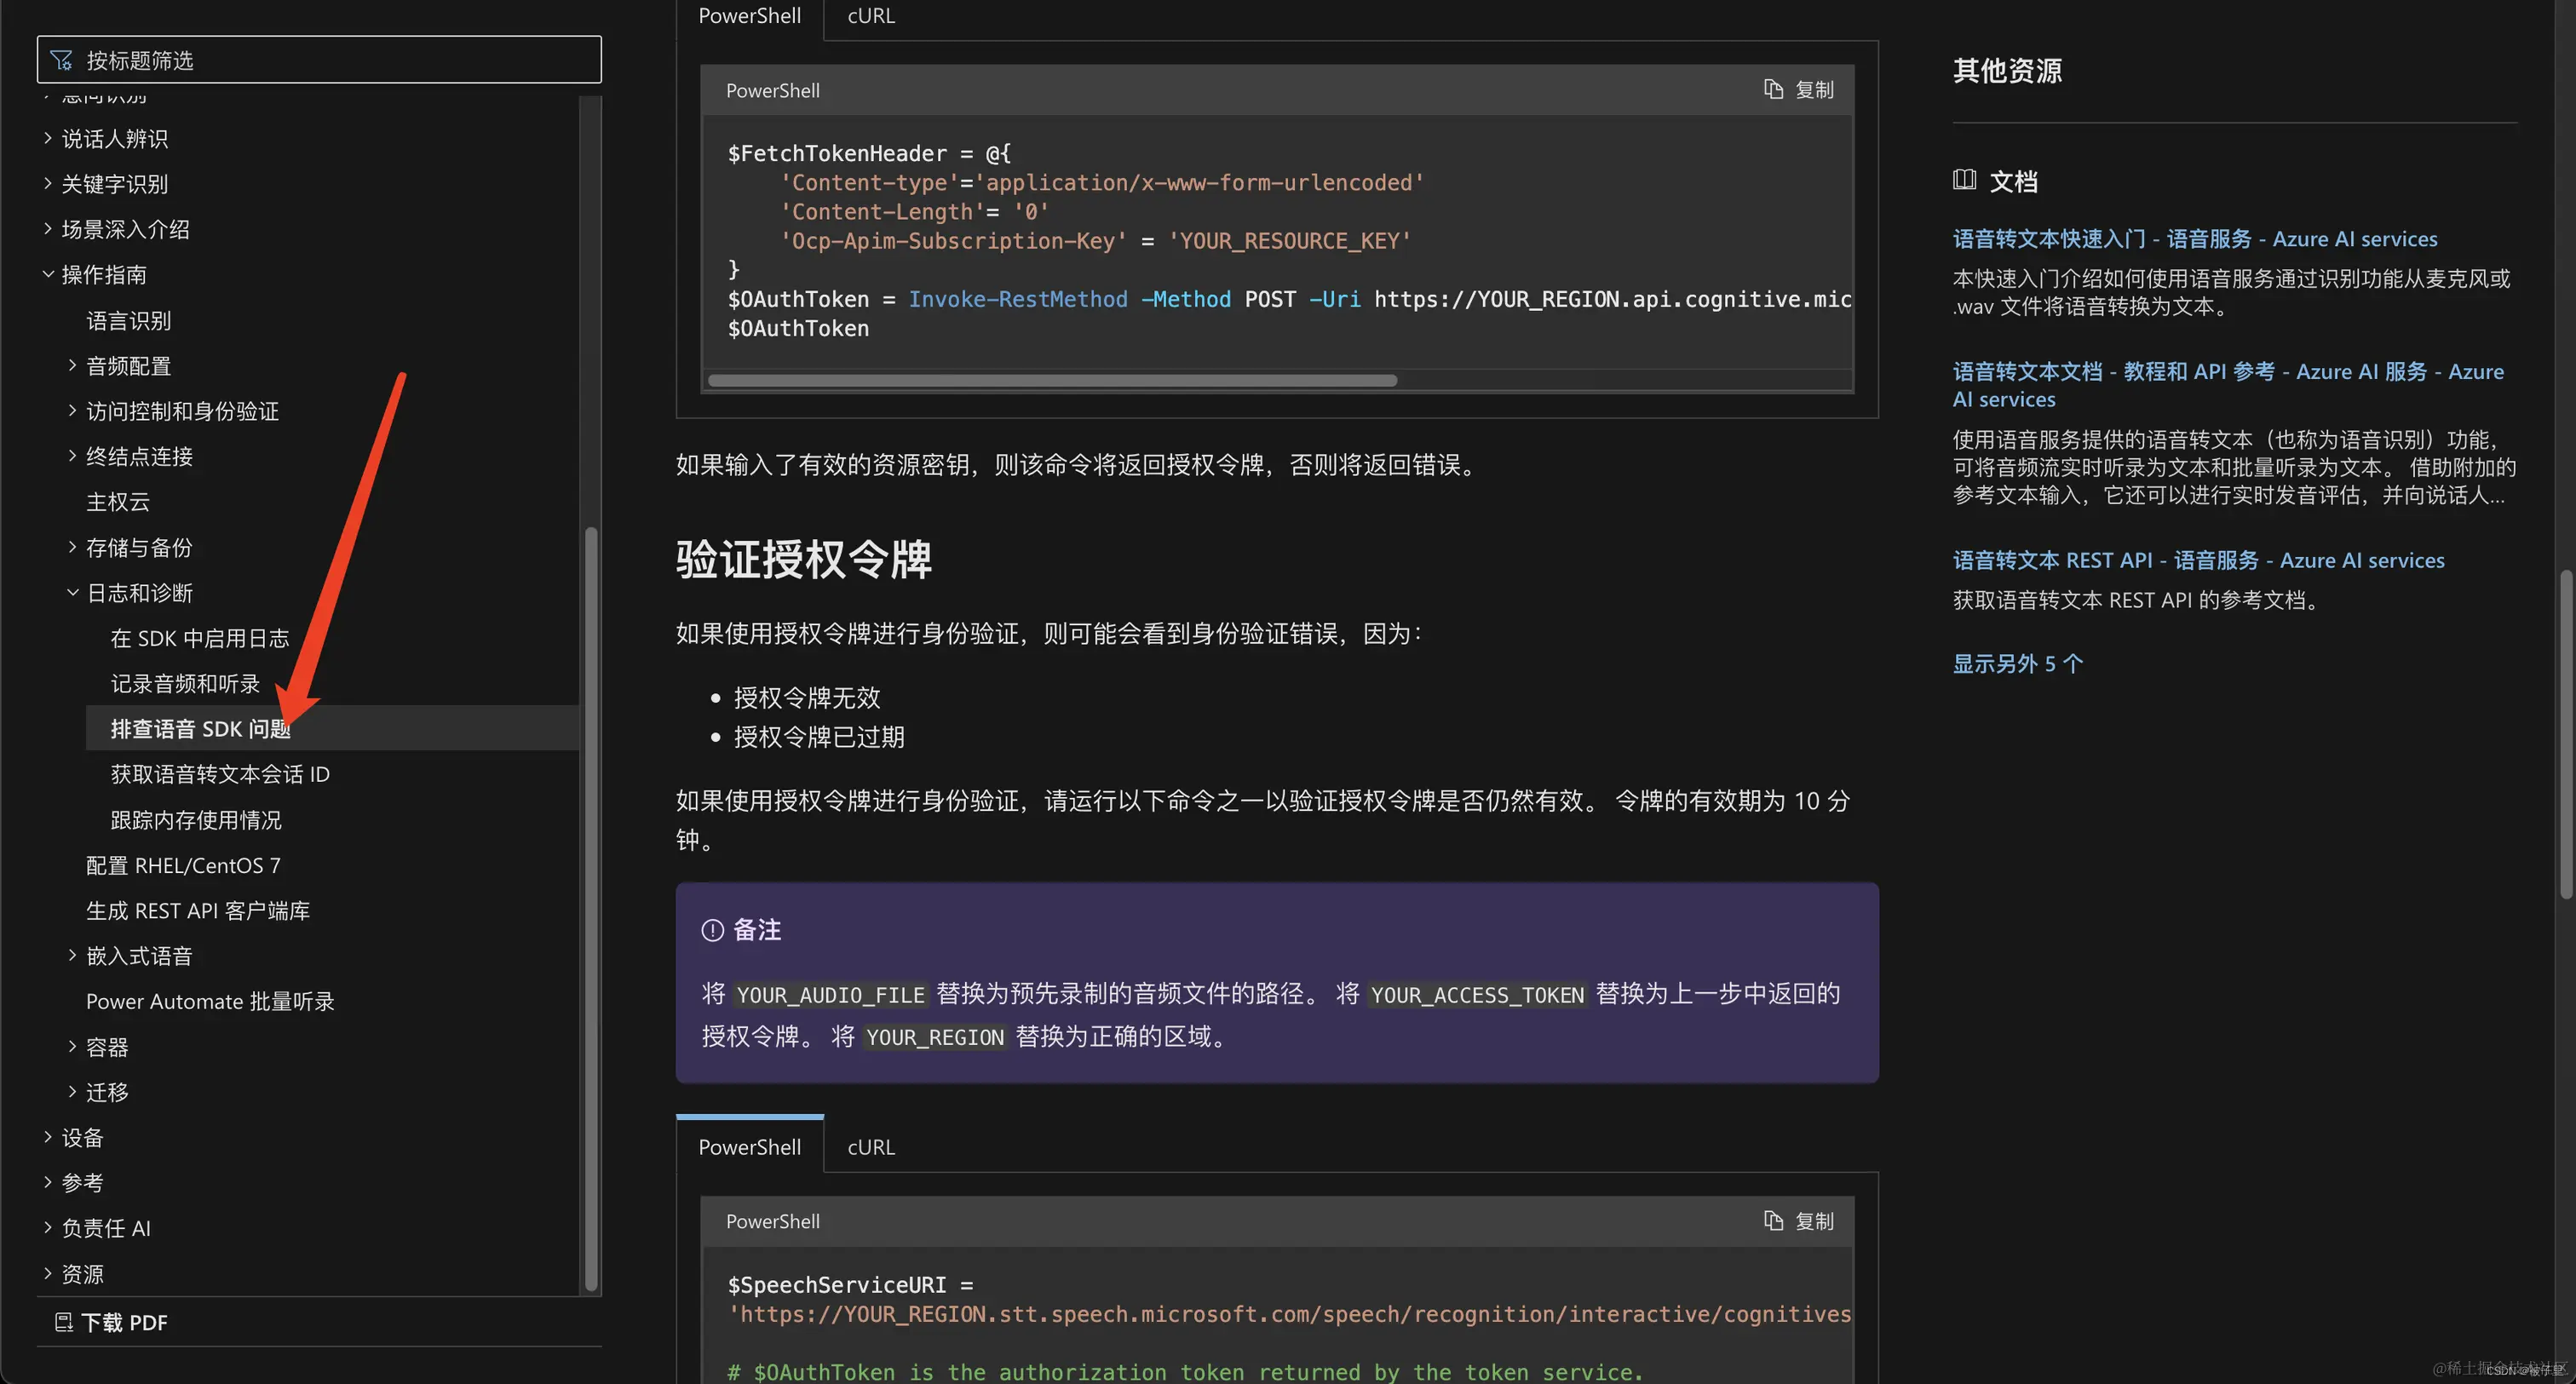Click the book icon next to 文档

(x=1964, y=180)
